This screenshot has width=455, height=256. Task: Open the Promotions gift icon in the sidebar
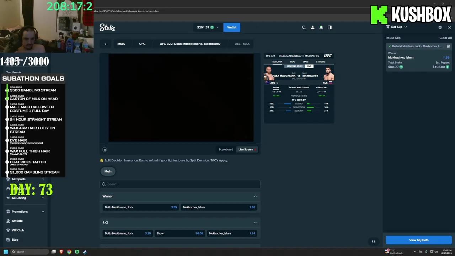coord(8,212)
